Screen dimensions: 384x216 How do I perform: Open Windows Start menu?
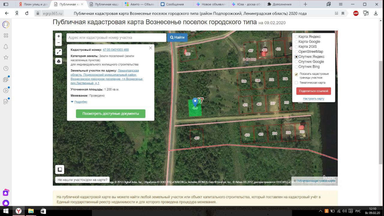pos(6,211)
